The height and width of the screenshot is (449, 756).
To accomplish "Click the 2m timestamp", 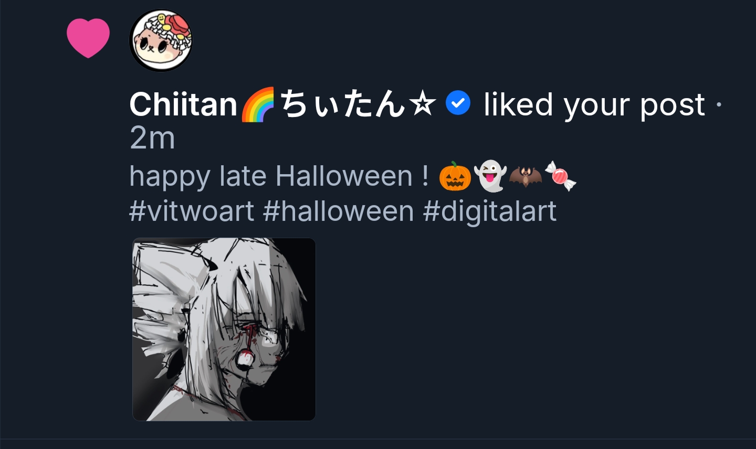I will (152, 138).
